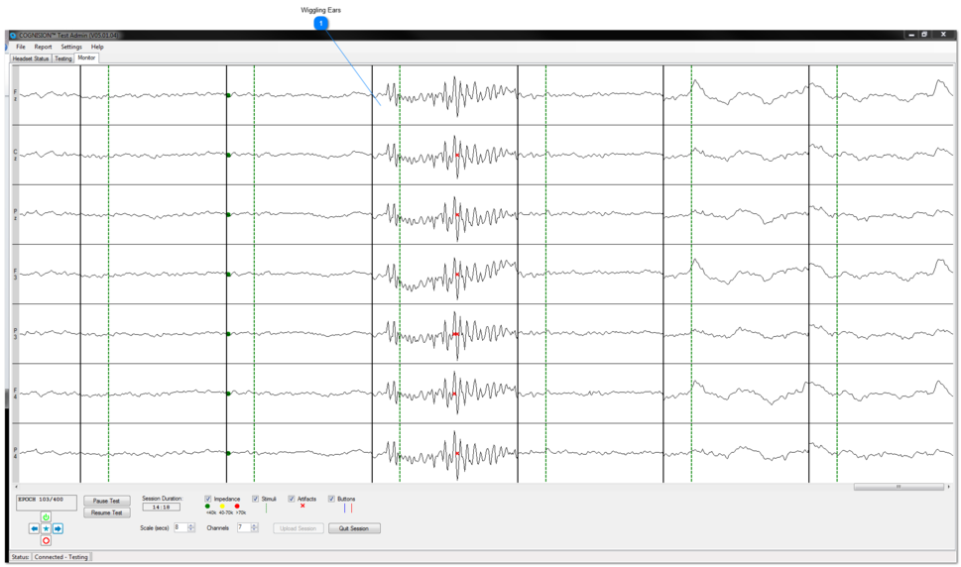Open the Report menu

pos(43,47)
